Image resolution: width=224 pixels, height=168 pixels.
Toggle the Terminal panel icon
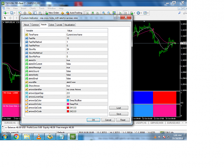pos(35,13)
